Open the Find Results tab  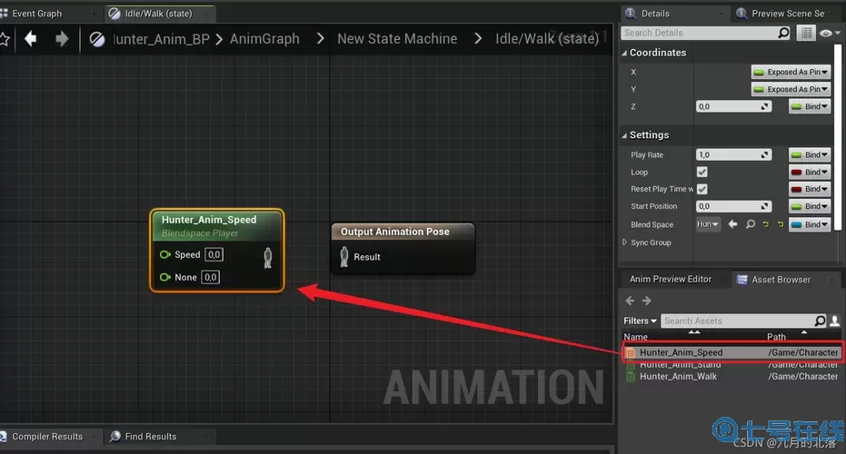click(151, 436)
